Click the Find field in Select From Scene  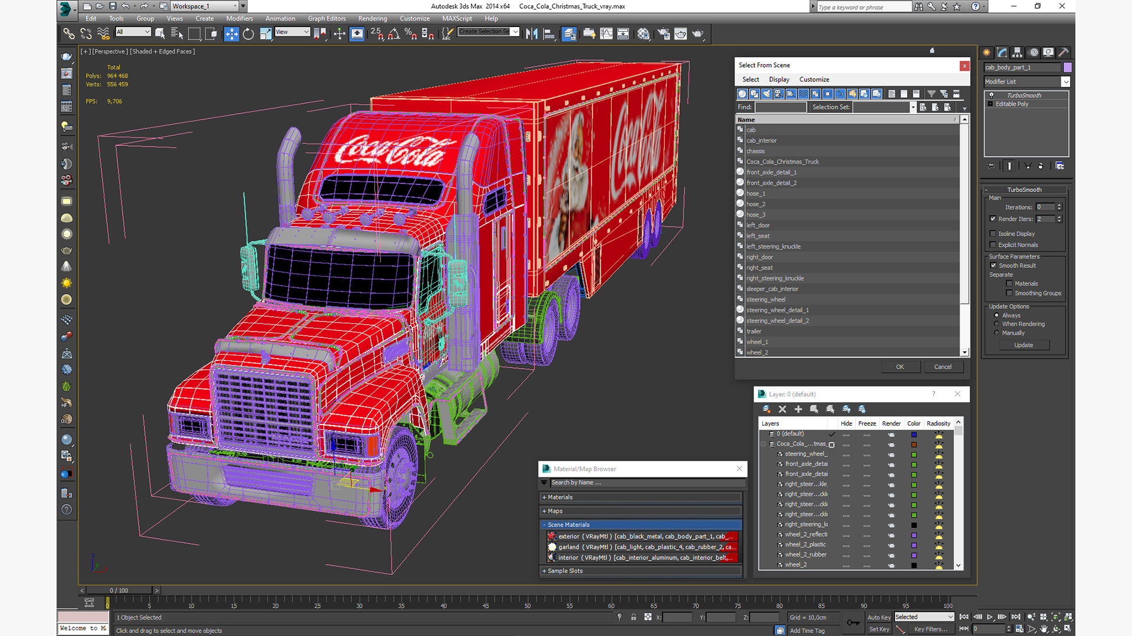(781, 107)
